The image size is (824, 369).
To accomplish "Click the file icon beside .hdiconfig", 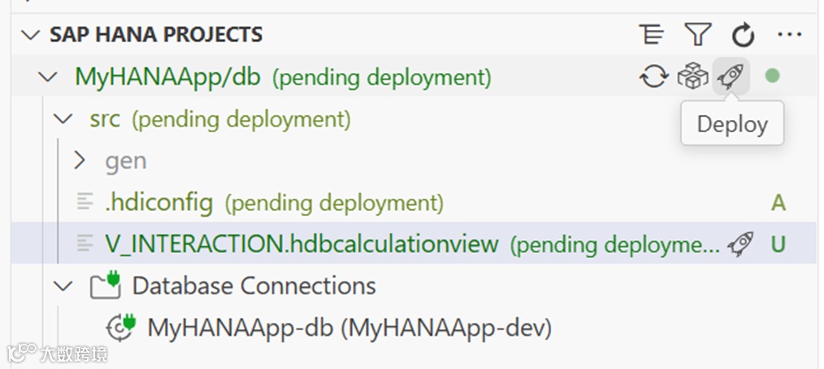I will point(85,202).
